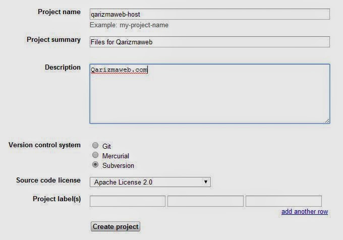Screen dimensions: 343x240
Task: Select the Mercurial radio button
Action: (95, 155)
